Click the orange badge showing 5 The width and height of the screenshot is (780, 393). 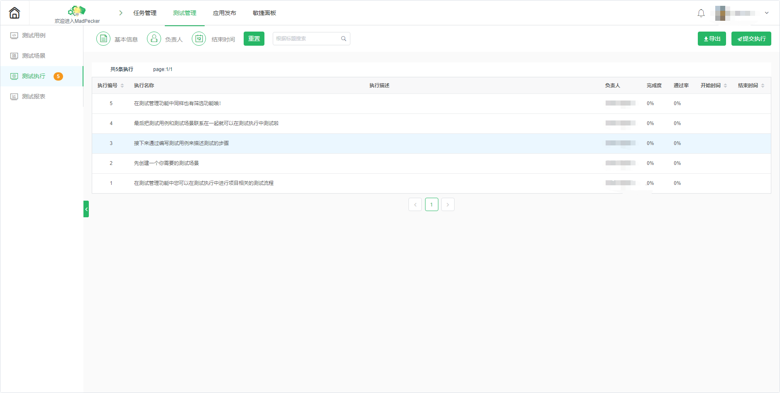click(x=58, y=76)
